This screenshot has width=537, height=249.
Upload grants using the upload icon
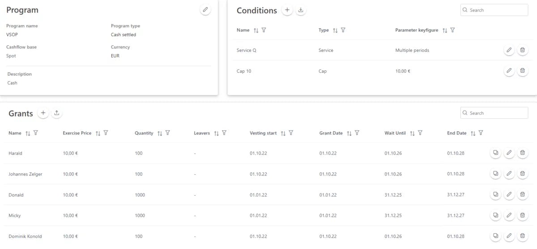point(56,113)
